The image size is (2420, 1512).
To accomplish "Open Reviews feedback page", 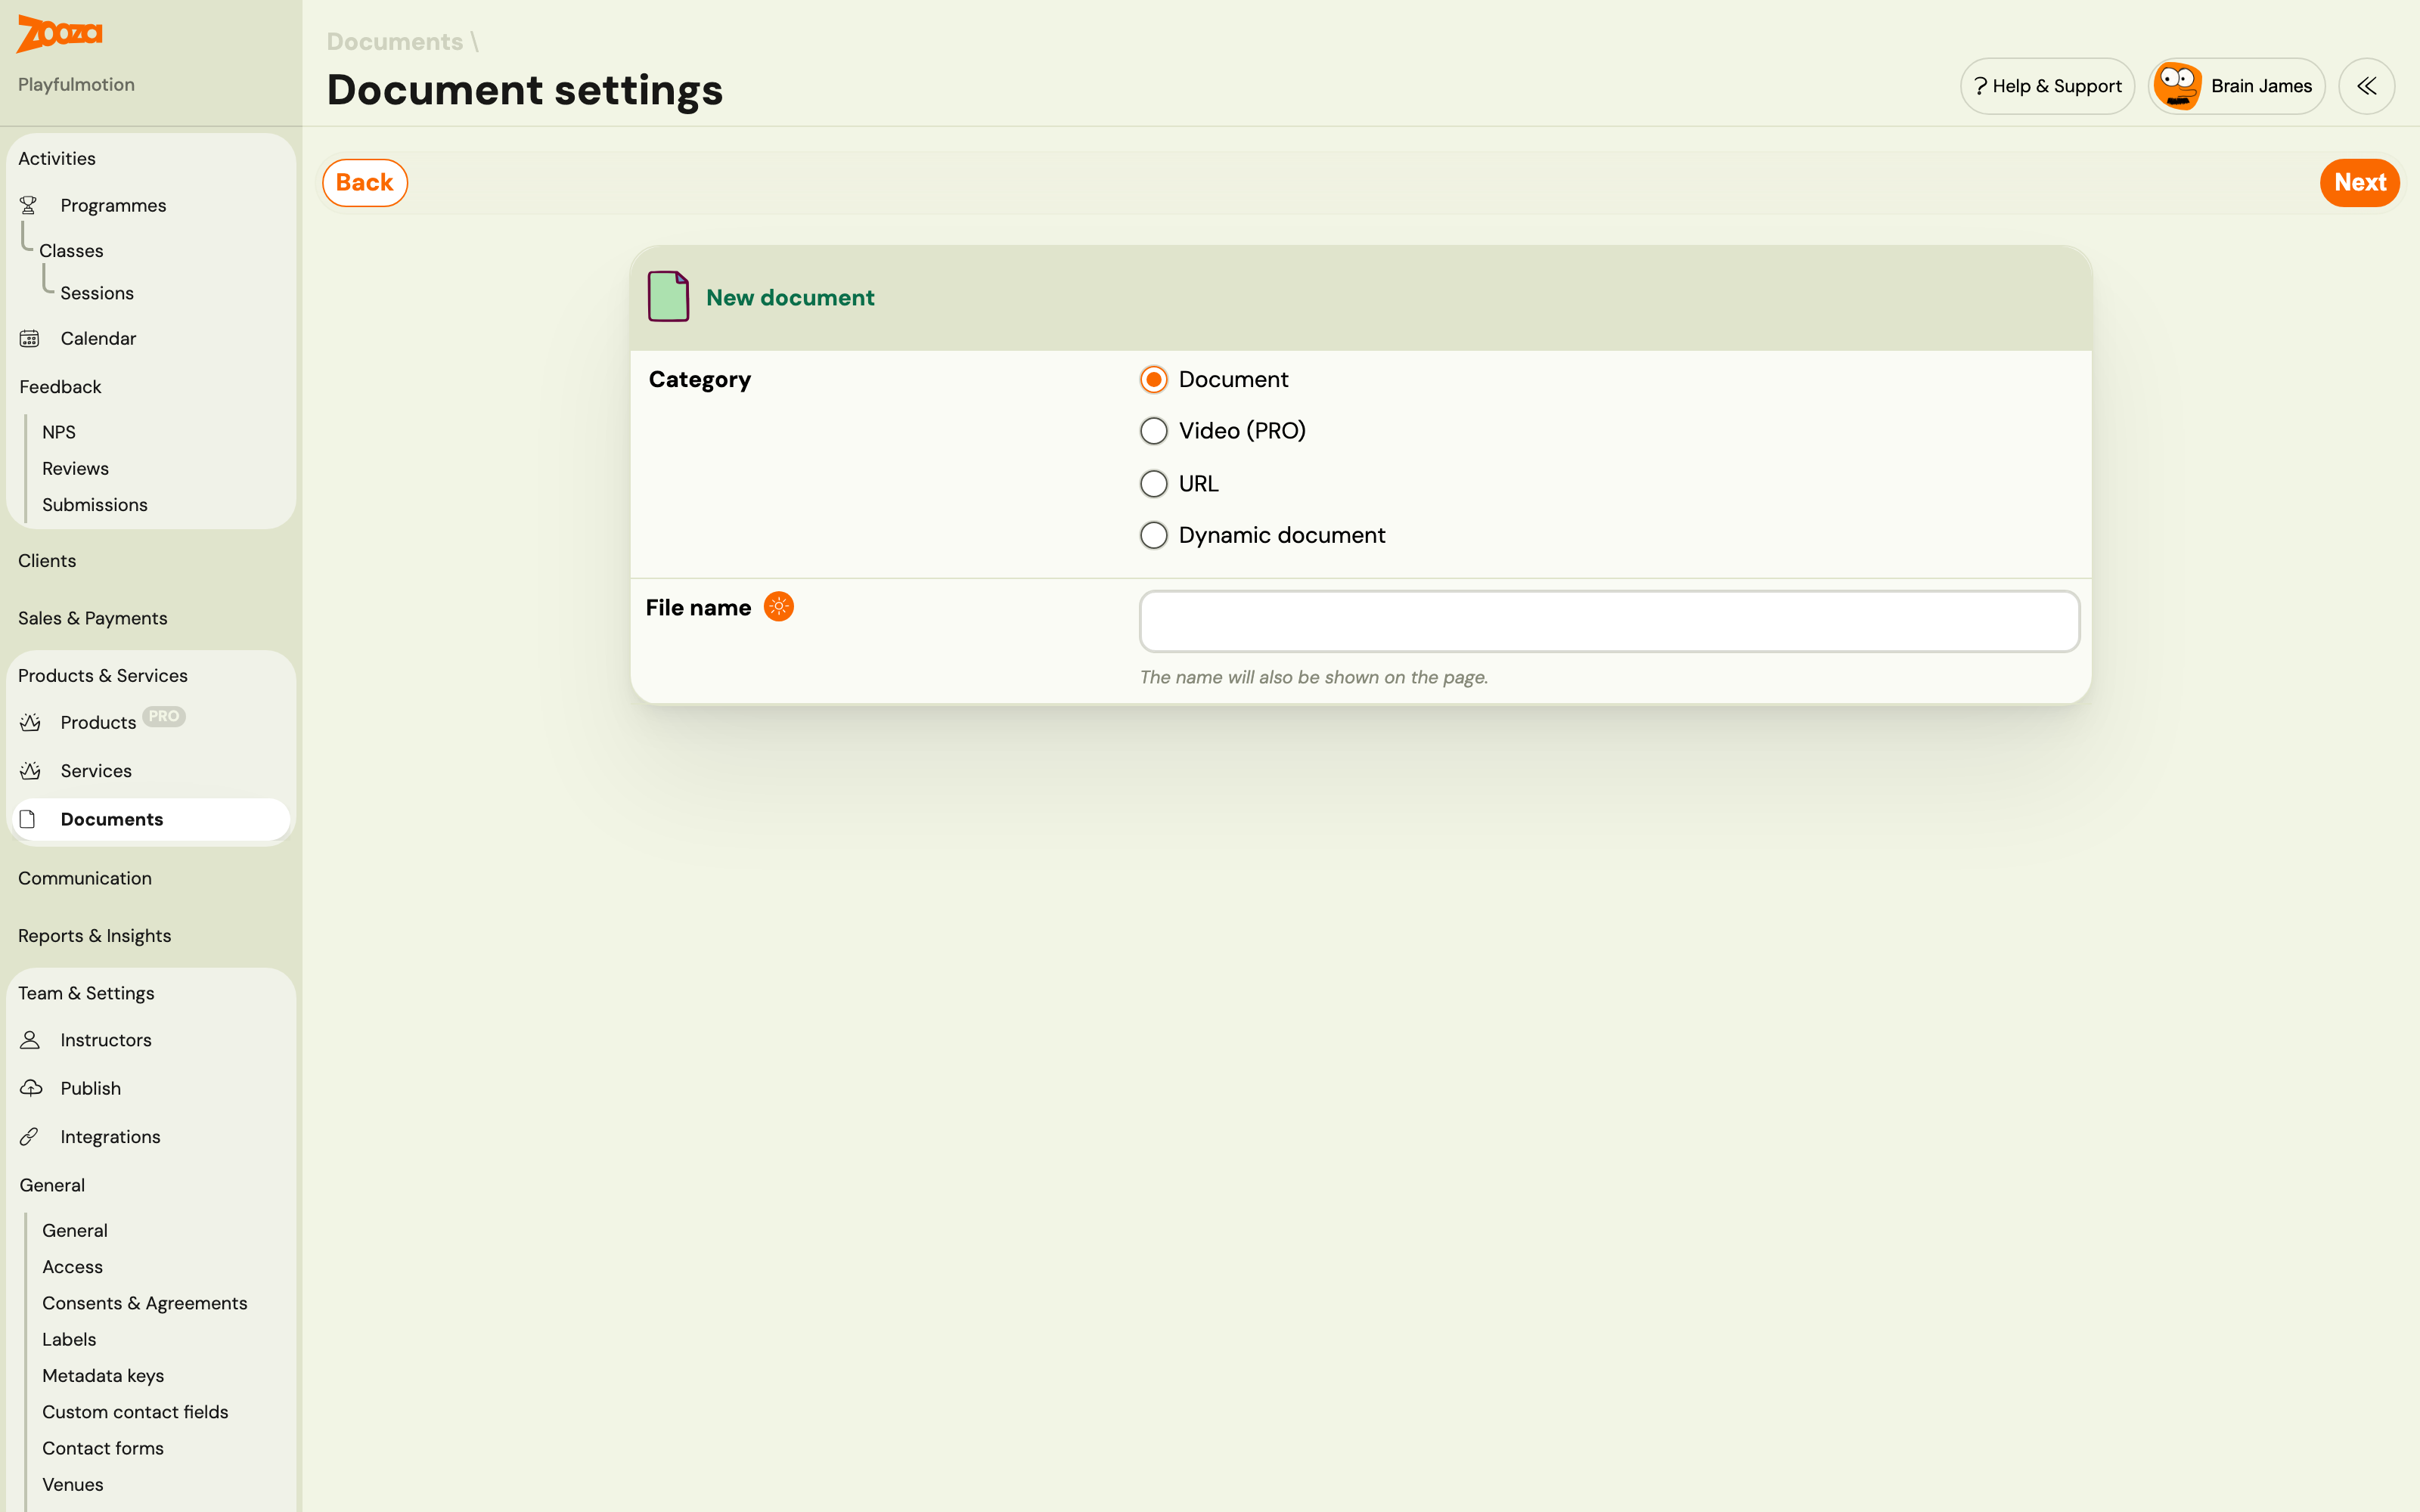I will point(75,468).
